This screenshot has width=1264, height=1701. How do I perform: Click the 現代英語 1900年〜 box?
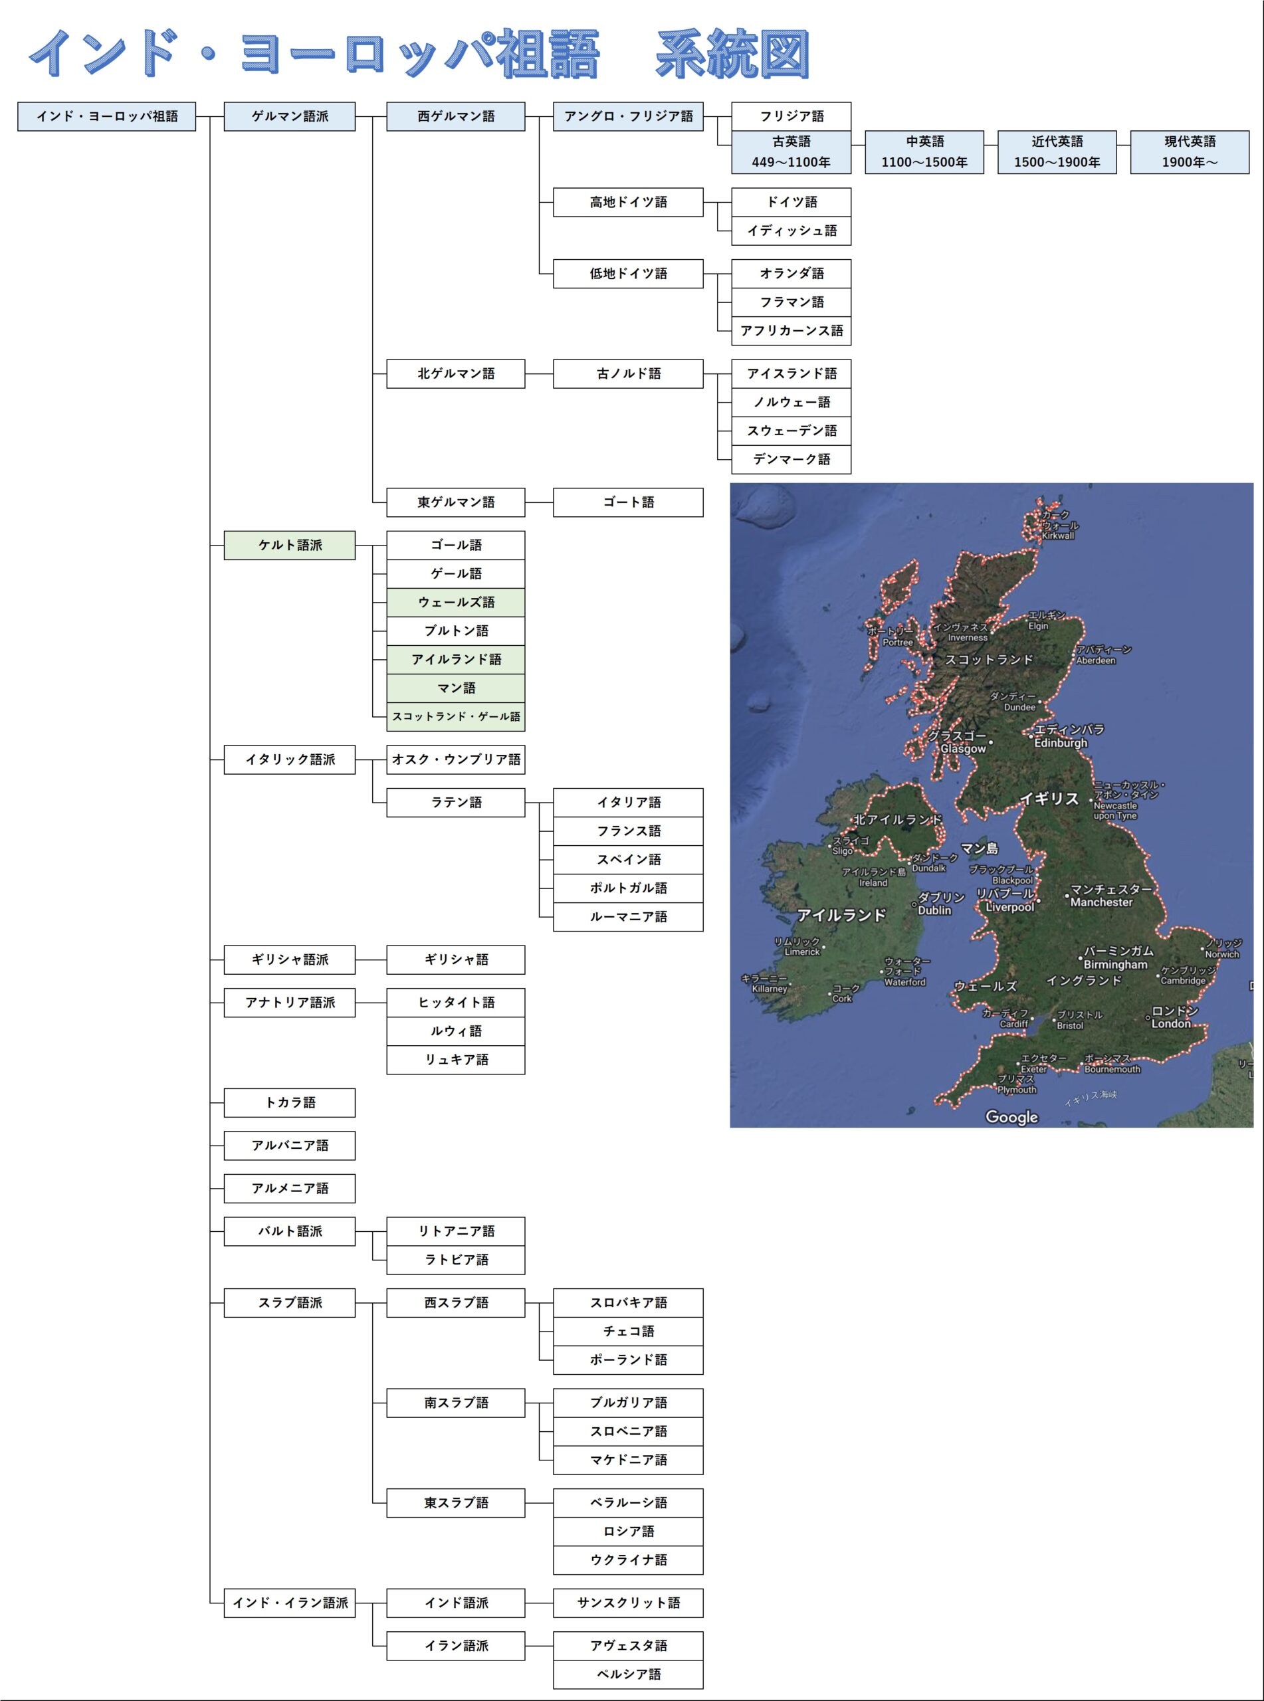tap(1190, 152)
